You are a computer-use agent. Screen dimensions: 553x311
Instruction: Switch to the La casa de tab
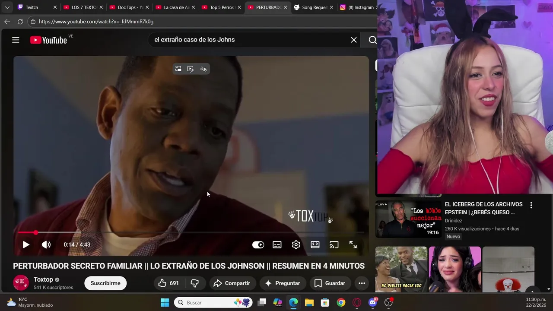click(175, 7)
